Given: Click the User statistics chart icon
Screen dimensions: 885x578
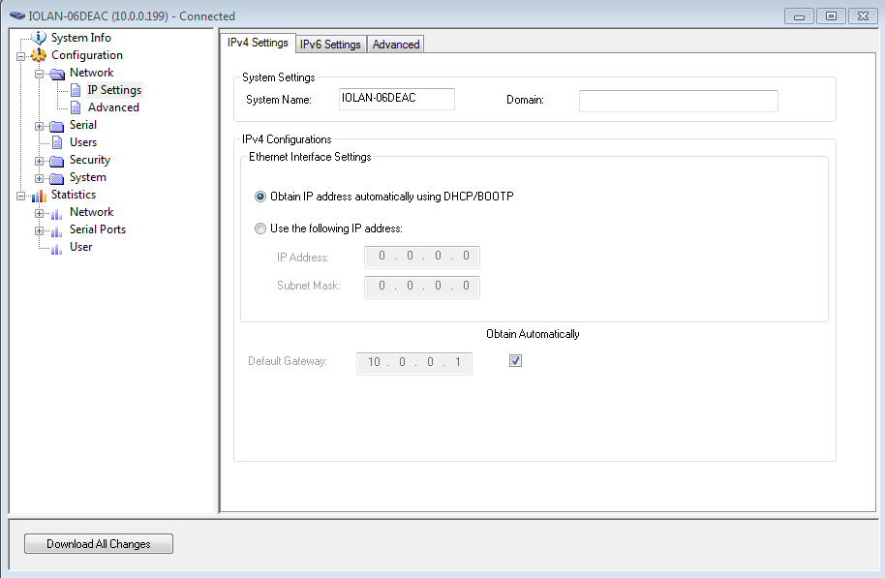Looking at the screenshot, I should [x=56, y=249].
